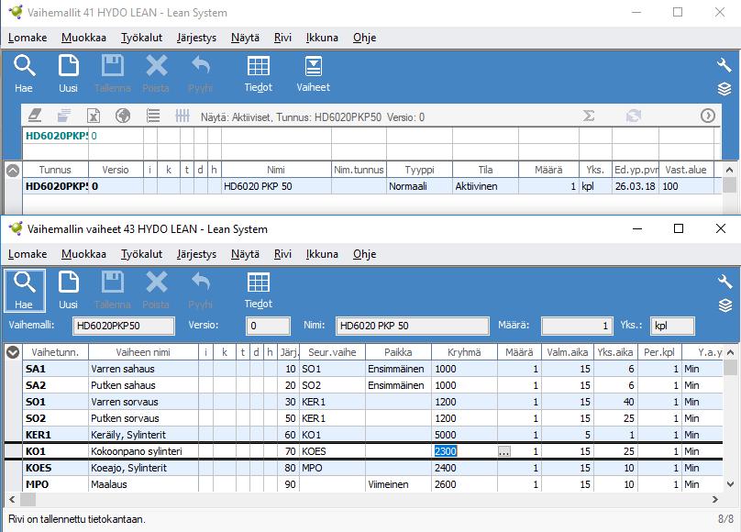Open the ellipsis lookup button in the Kryhmä cell
Image resolution: width=741 pixels, height=532 pixels.
pyautogui.click(x=504, y=451)
